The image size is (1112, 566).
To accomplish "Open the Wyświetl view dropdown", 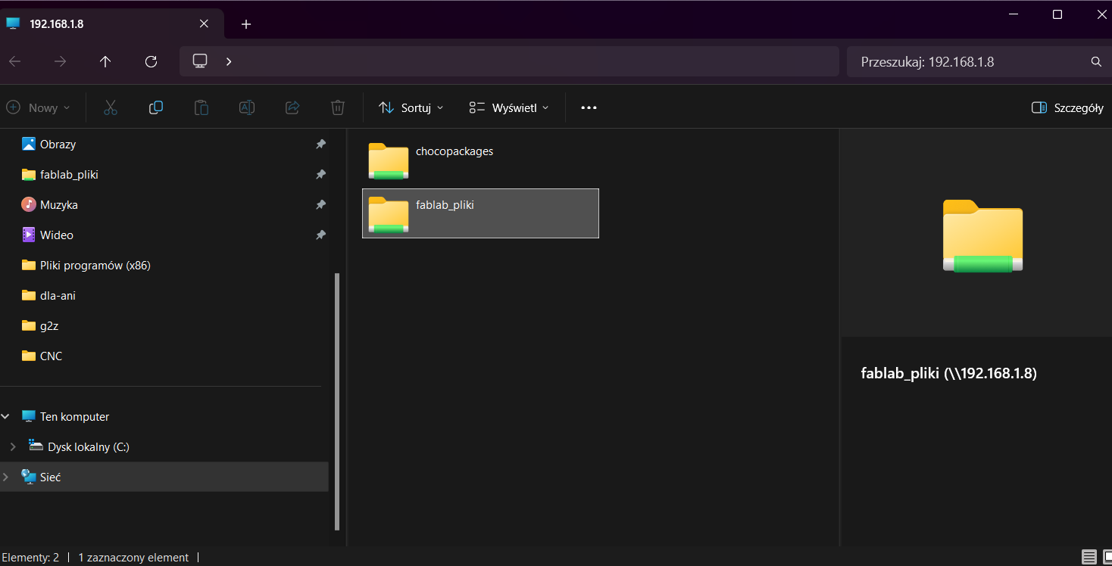I will pos(508,107).
